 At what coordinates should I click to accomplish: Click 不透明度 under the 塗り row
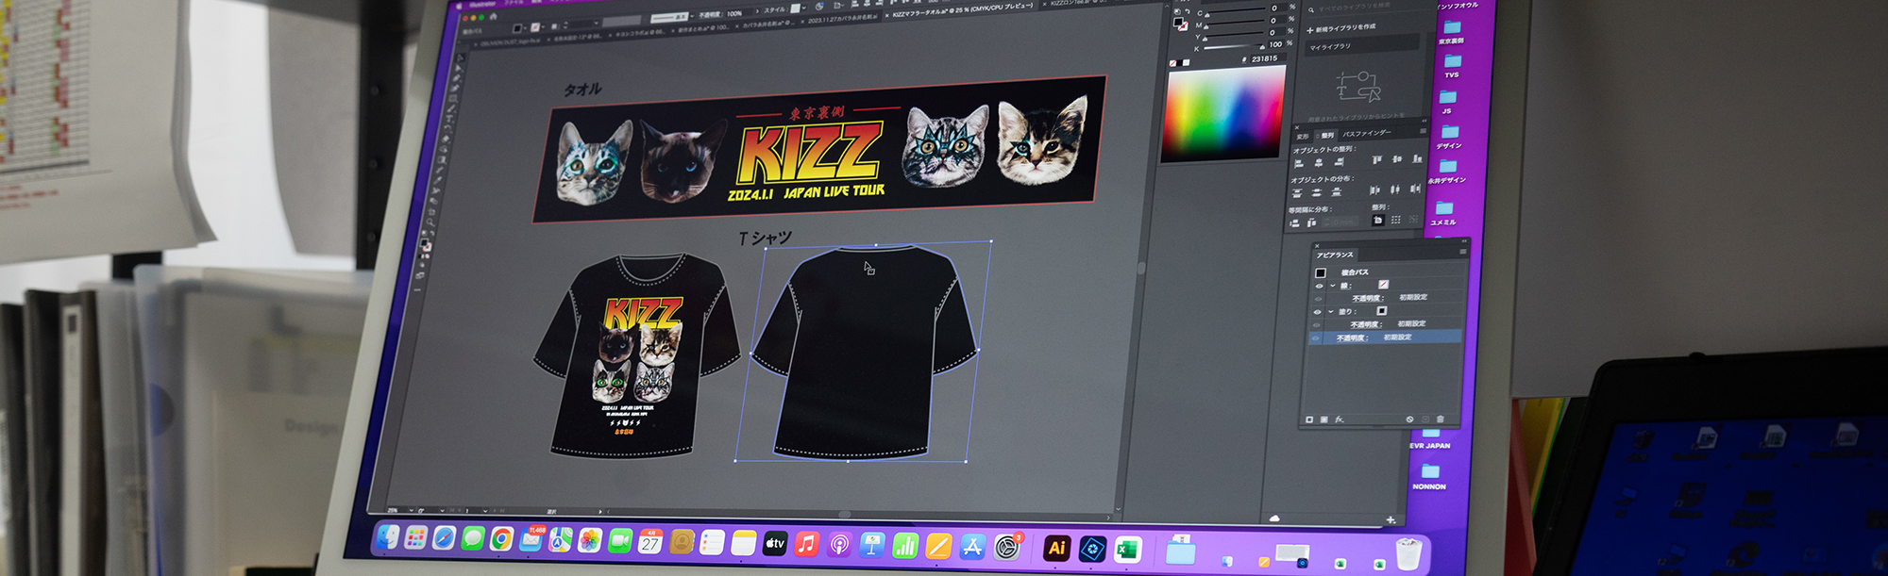1366,324
